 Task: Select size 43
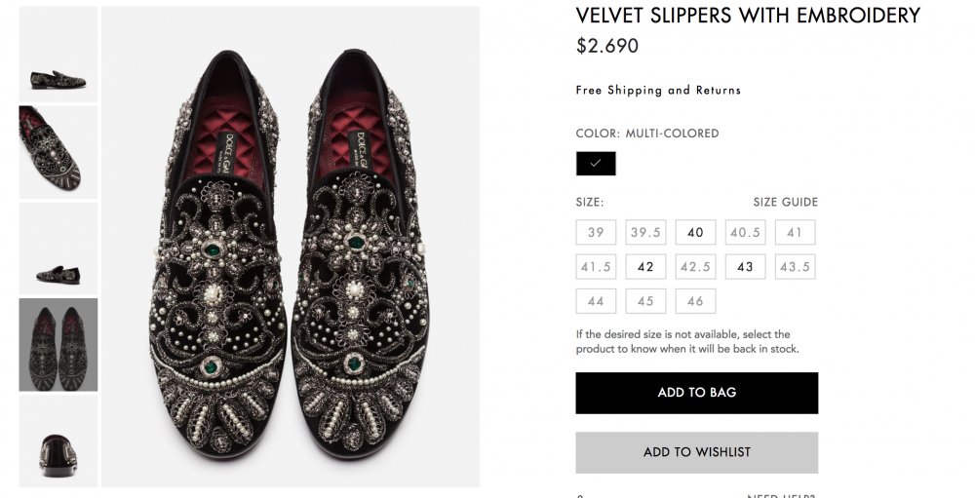(745, 267)
